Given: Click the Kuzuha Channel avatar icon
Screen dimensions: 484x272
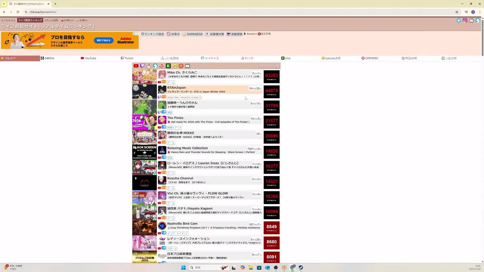Looking at the screenshot, I should (x=162, y=180).
